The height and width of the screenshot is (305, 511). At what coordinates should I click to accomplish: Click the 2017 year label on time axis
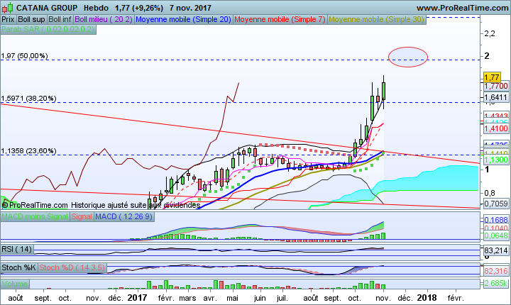pyautogui.click(x=137, y=298)
